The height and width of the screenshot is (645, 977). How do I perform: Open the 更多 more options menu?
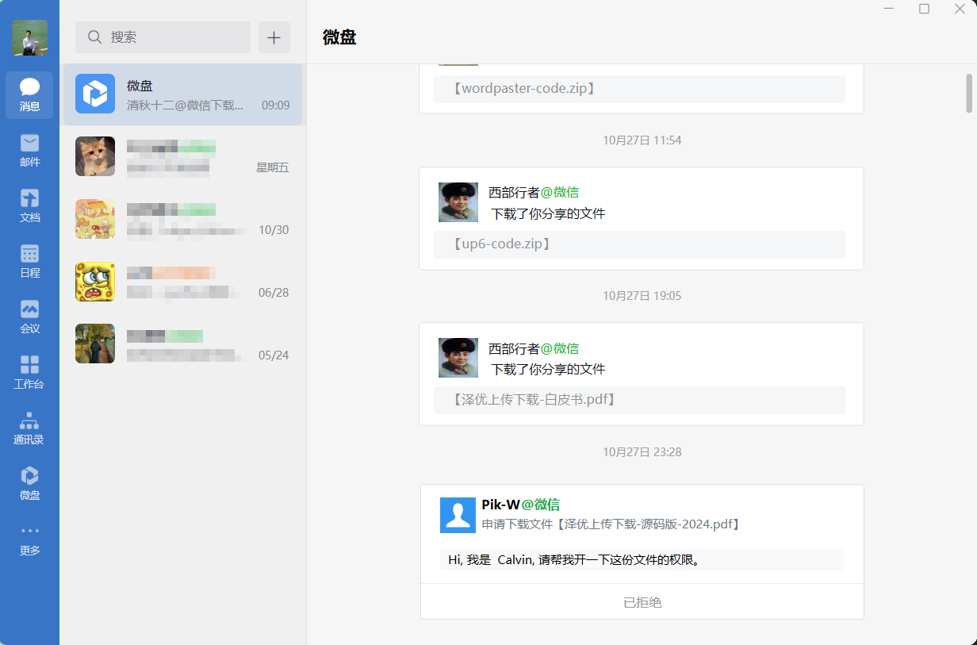point(29,539)
